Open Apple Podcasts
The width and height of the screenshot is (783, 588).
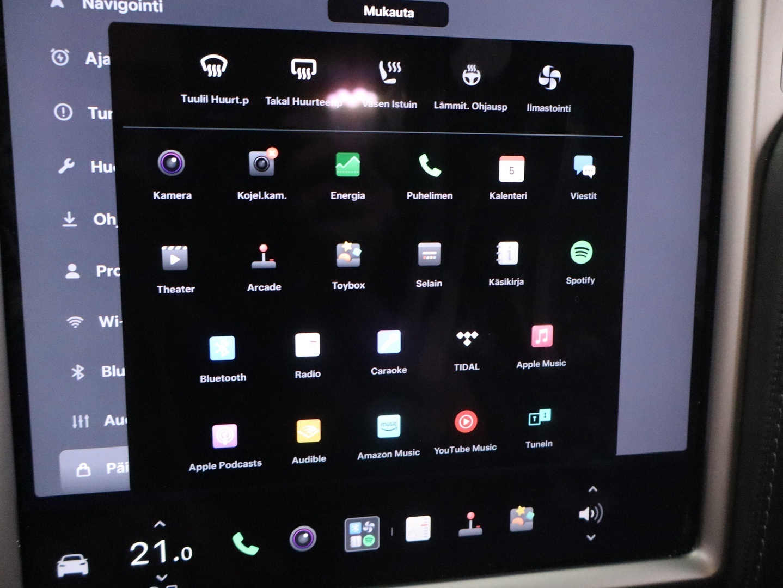[225, 448]
